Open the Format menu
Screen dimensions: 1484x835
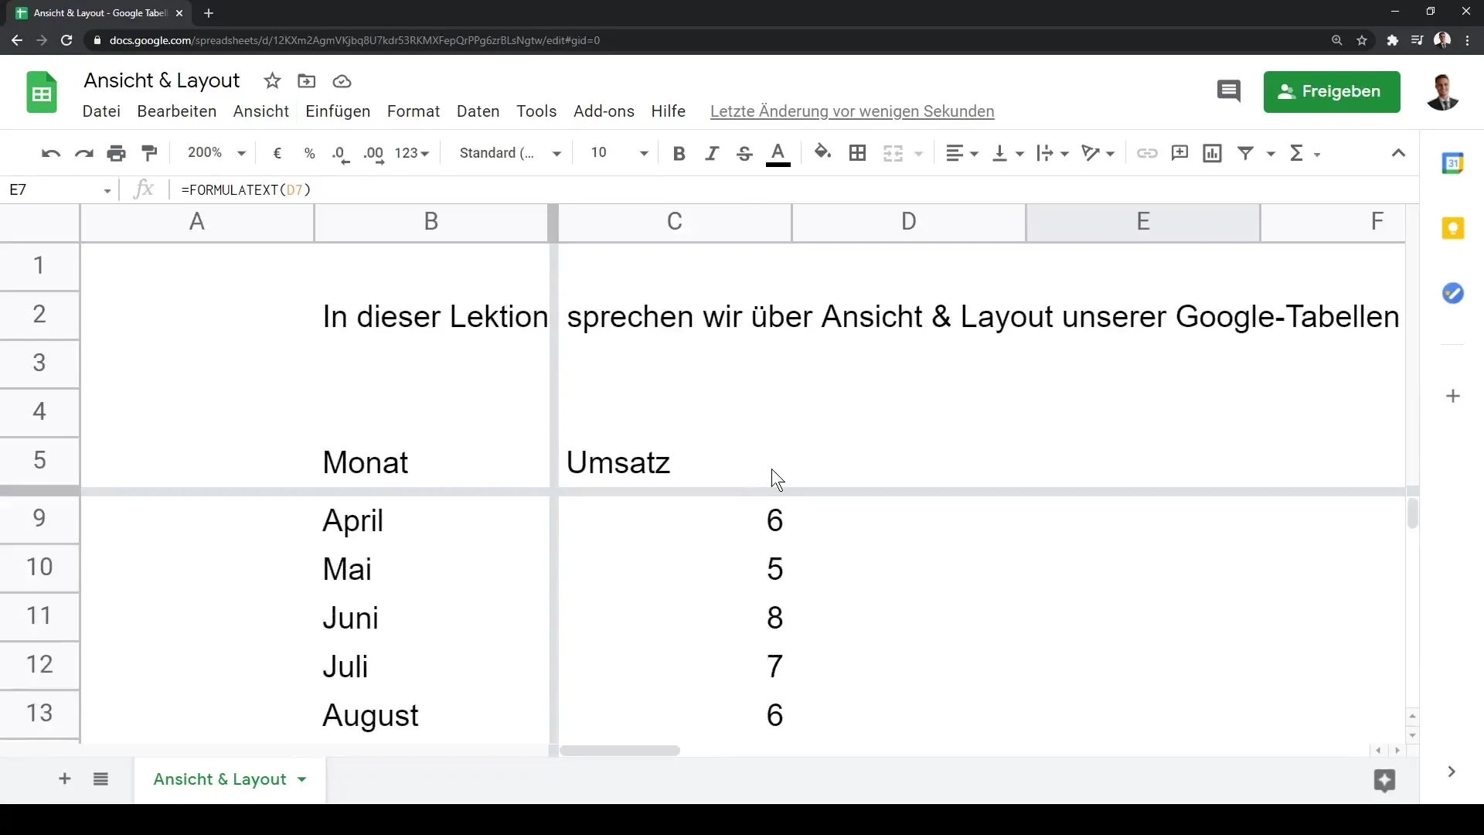[414, 111]
